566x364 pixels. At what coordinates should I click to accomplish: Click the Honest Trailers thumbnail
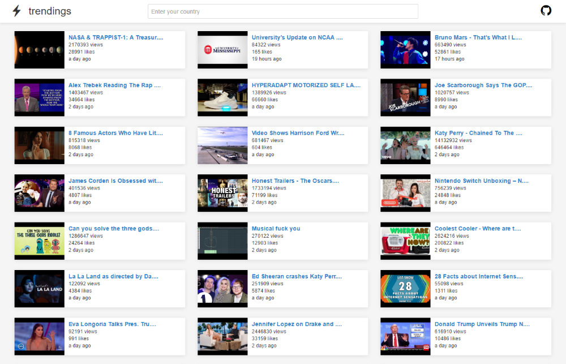click(x=222, y=193)
